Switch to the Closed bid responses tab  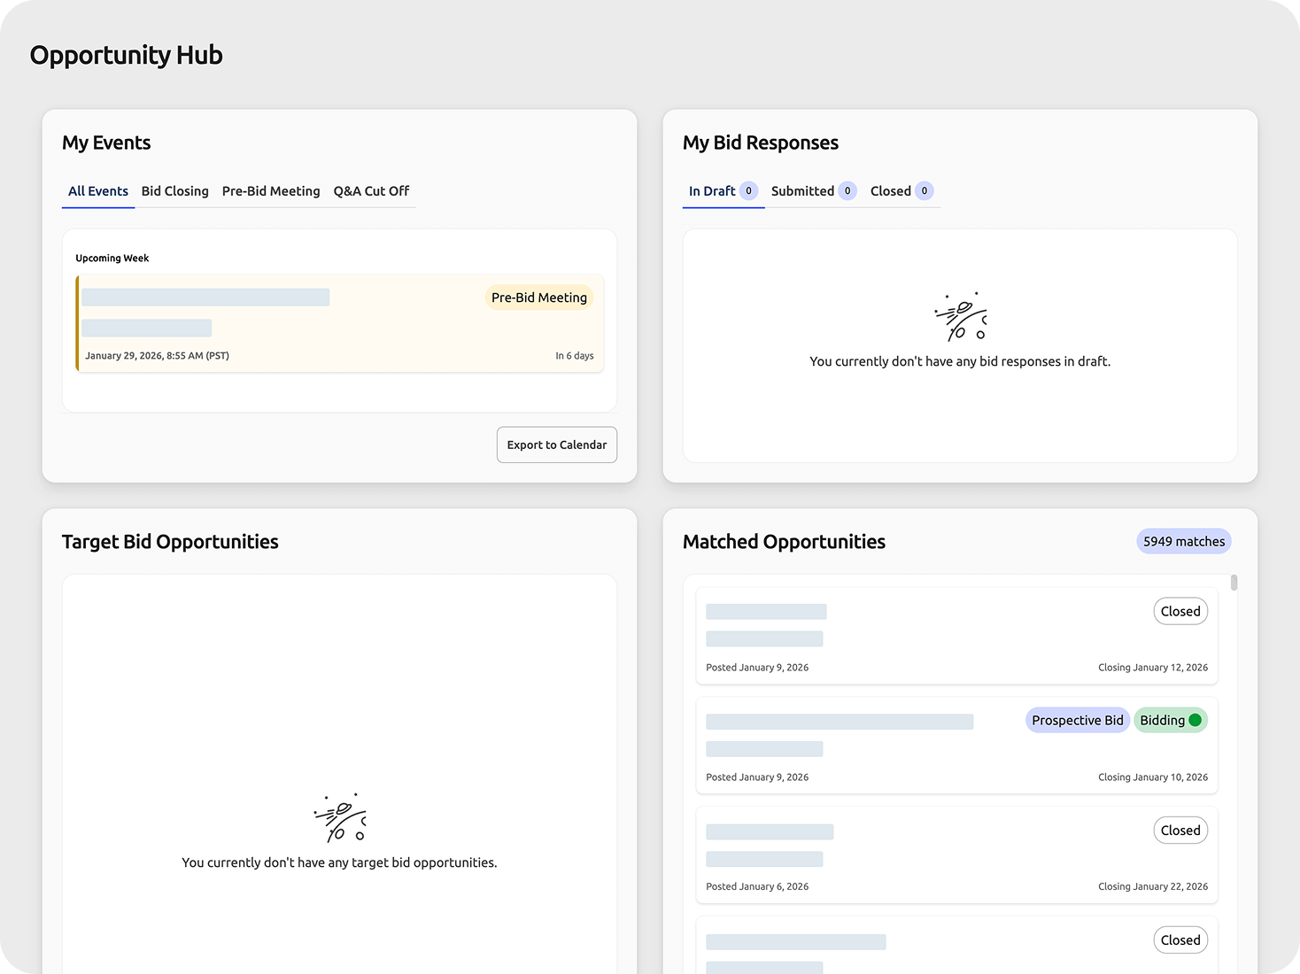click(x=891, y=191)
